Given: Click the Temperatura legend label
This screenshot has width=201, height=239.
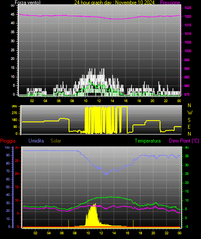Looking at the screenshot, I should point(148,141).
